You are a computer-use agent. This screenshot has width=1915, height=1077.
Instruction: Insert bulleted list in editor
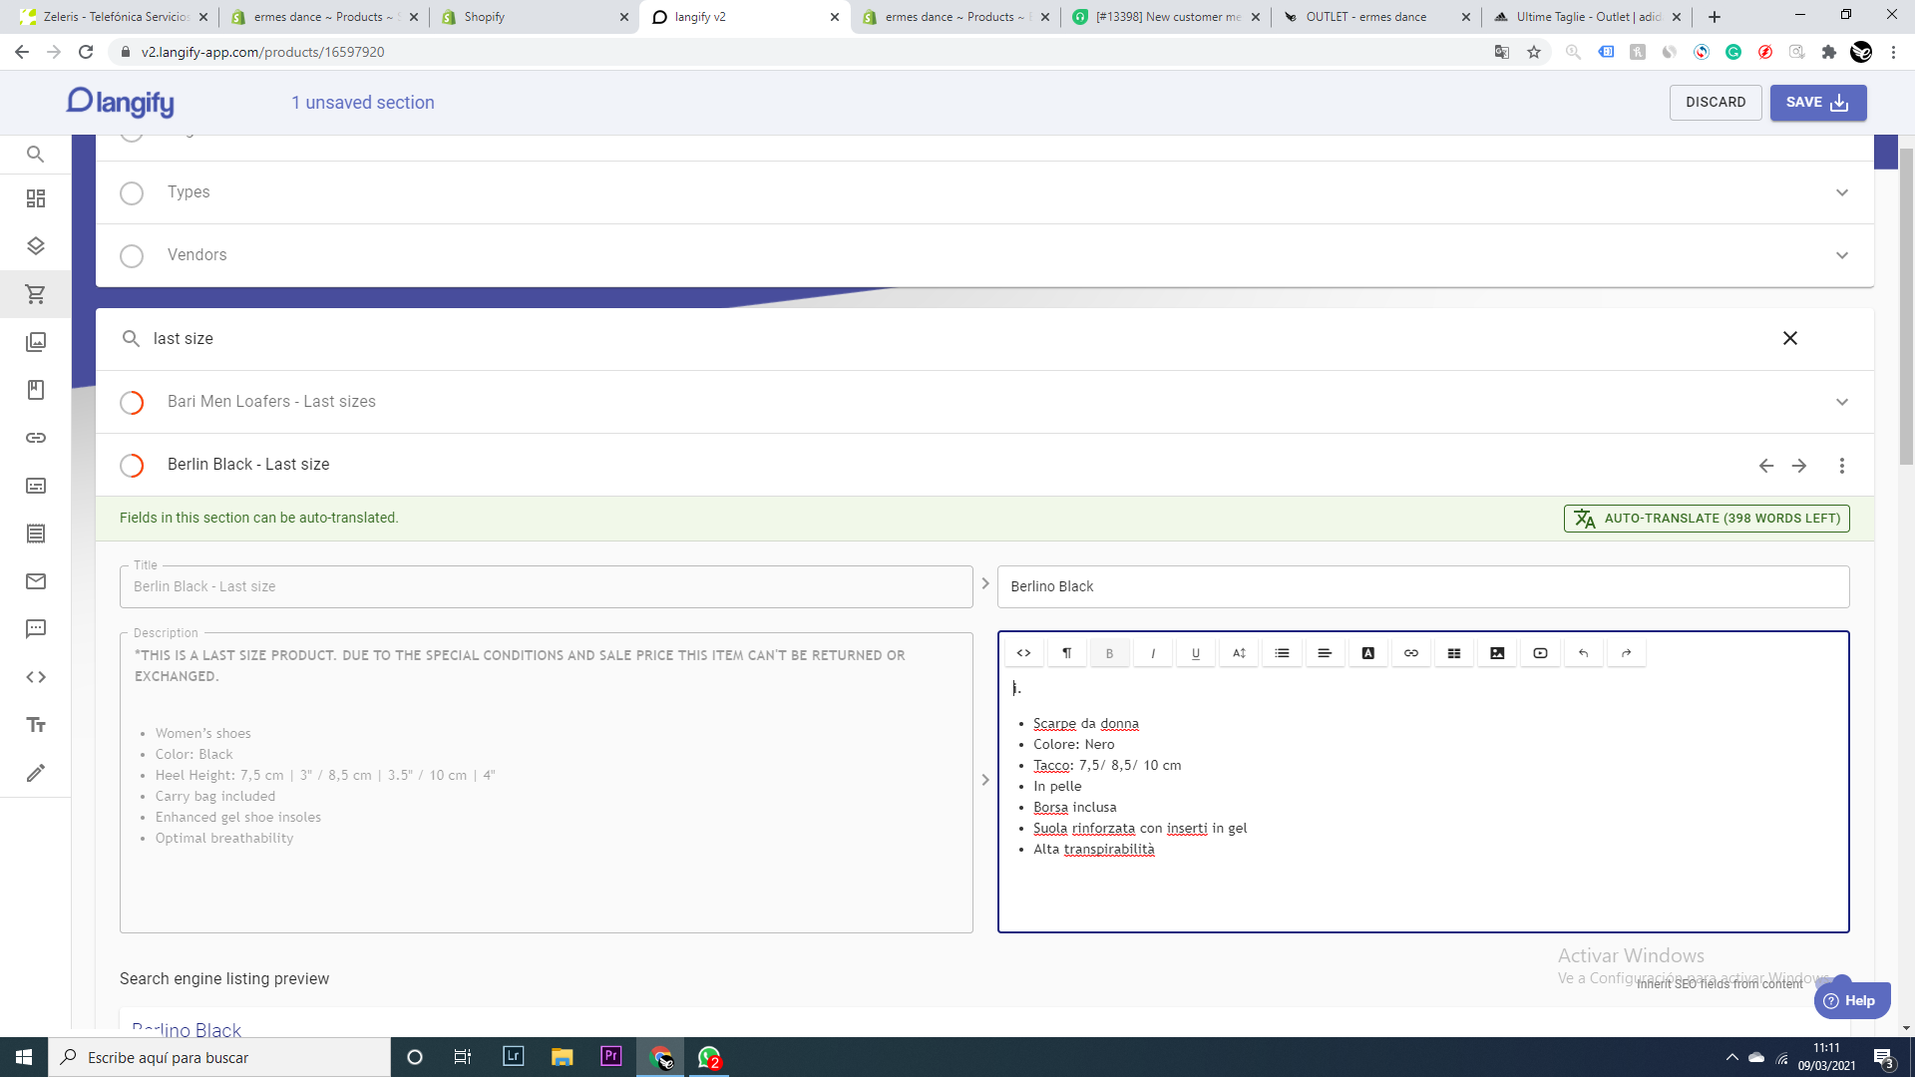(x=1282, y=653)
